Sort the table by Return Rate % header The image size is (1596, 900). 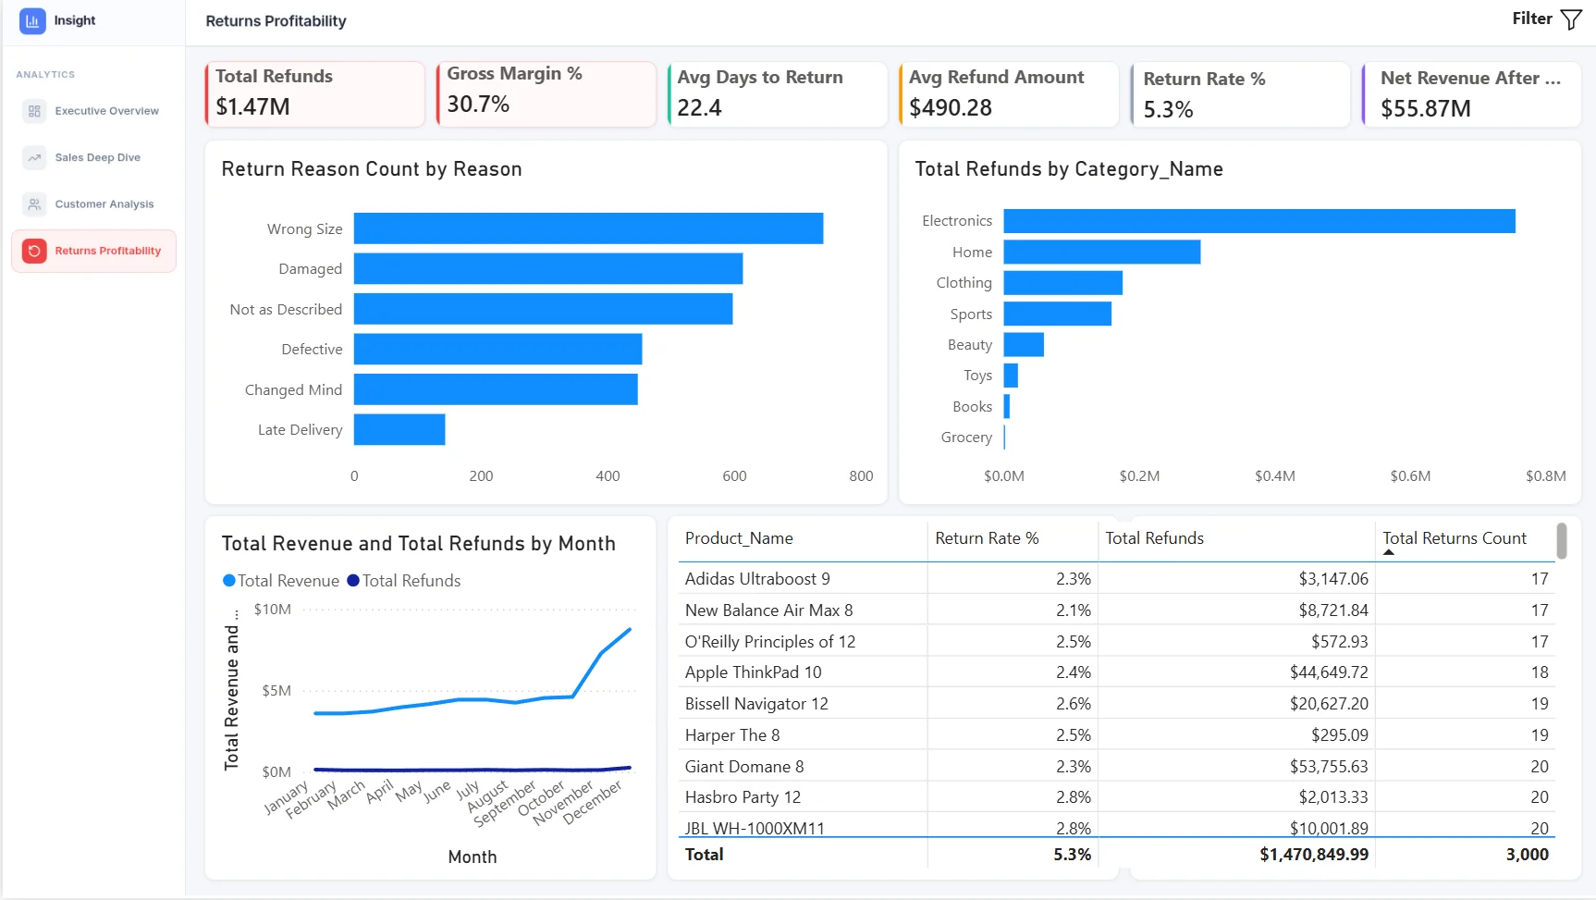[987, 538]
